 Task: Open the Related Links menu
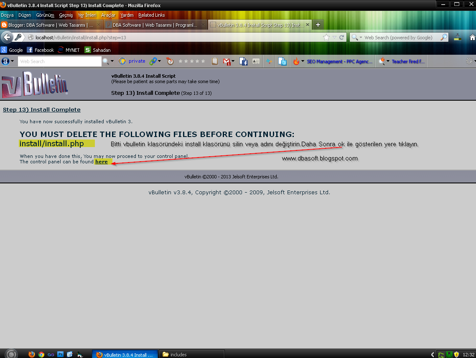tap(151, 15)
